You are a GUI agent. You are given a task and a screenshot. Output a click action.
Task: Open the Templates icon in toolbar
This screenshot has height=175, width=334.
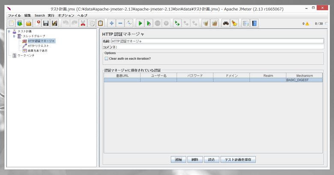coord(20,23)
